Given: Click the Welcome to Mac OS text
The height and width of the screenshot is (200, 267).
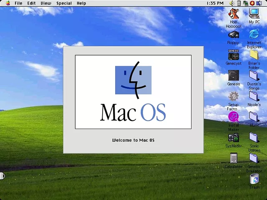Looking at the screenshot, I should [133, 140].
